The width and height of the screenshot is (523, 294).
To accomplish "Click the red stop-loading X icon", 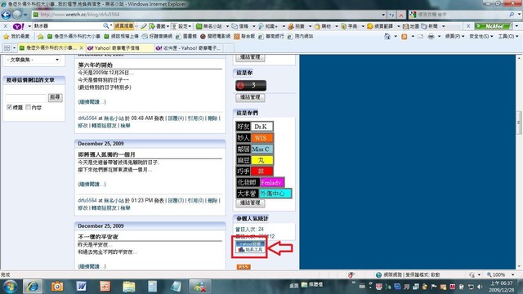I will tap(401, 15).
